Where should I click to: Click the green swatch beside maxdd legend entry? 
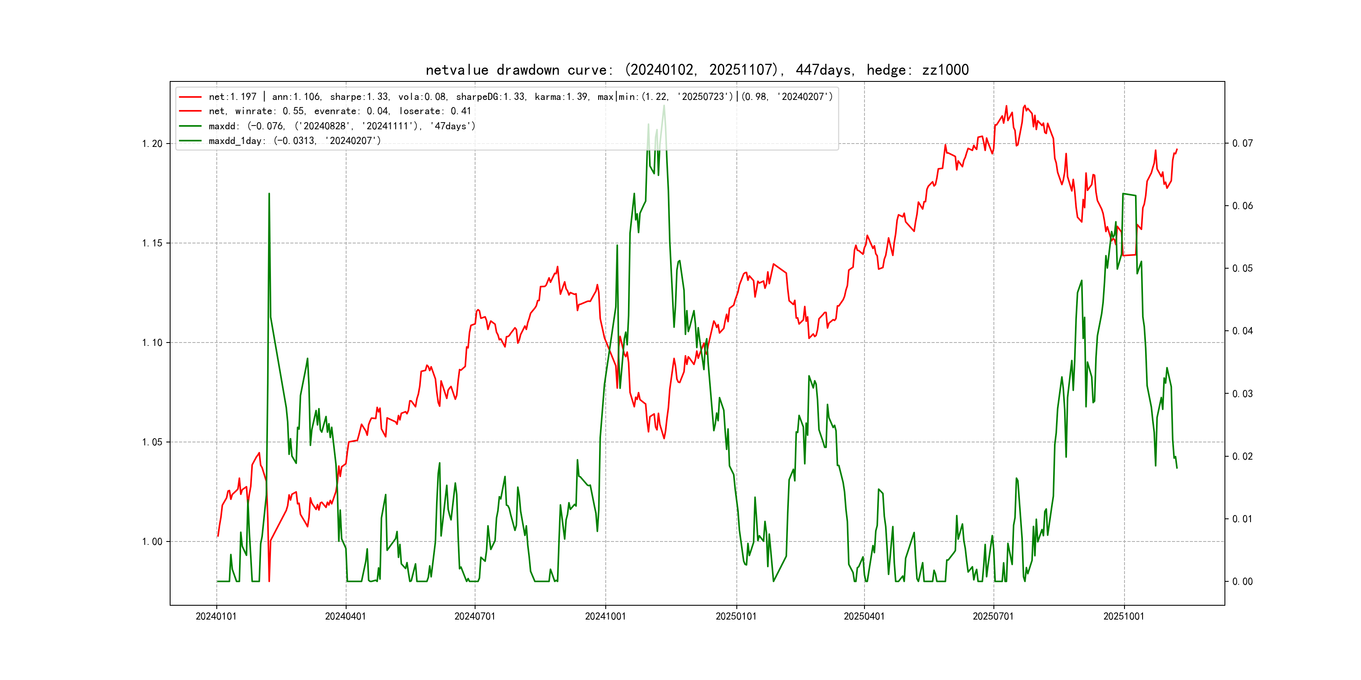click(x=190, y=126)
